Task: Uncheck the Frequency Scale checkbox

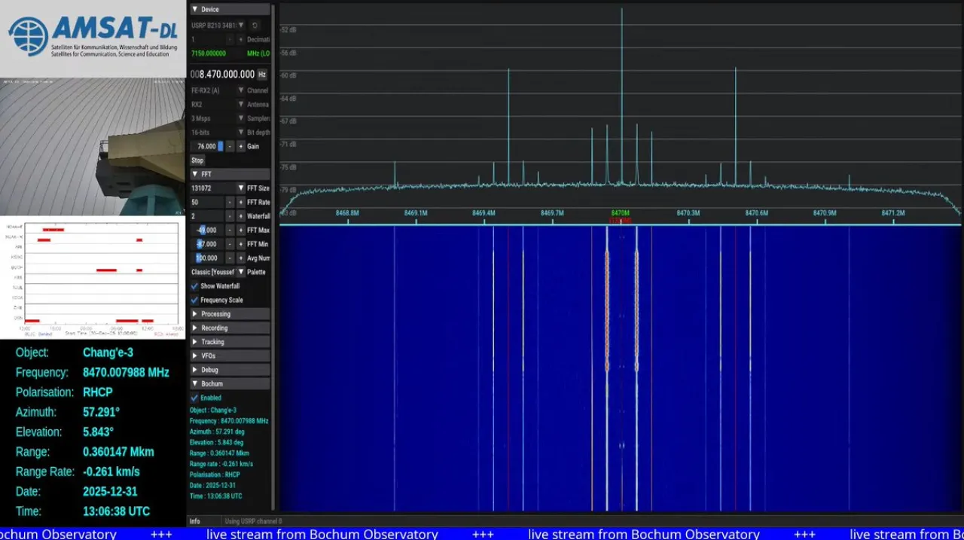Action: click(195, 300)
